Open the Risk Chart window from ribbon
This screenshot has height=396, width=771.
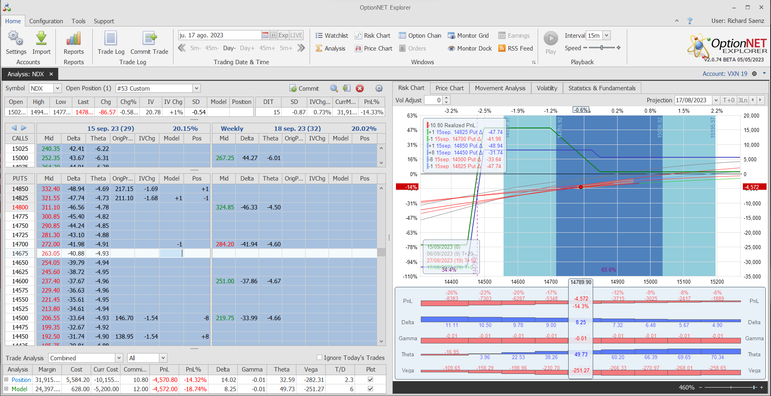point(373,36)
